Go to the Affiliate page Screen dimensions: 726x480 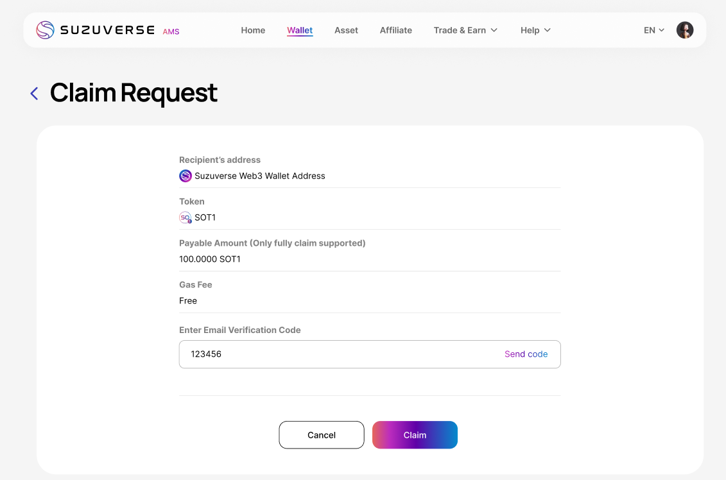(x=395, y=30)
